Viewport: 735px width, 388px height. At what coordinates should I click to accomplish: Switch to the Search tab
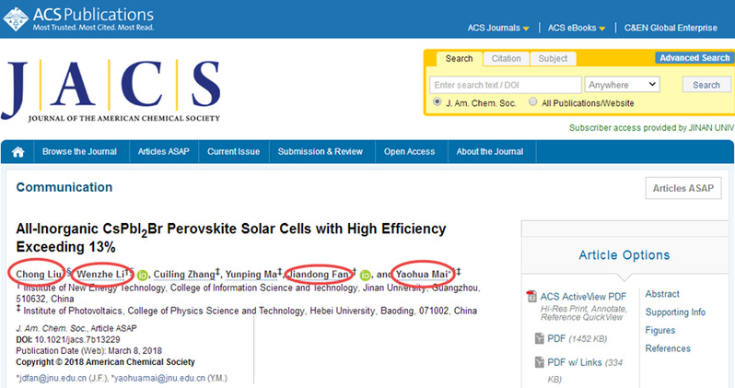[459, 59]
